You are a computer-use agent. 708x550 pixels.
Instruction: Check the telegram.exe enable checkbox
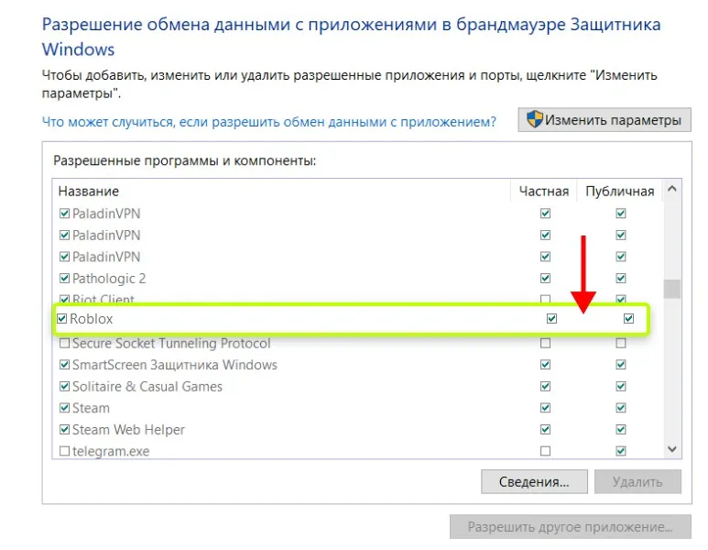pos(64,451)
